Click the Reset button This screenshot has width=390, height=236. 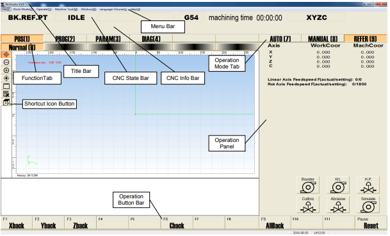pyautogui.click(x=371, y=223)
